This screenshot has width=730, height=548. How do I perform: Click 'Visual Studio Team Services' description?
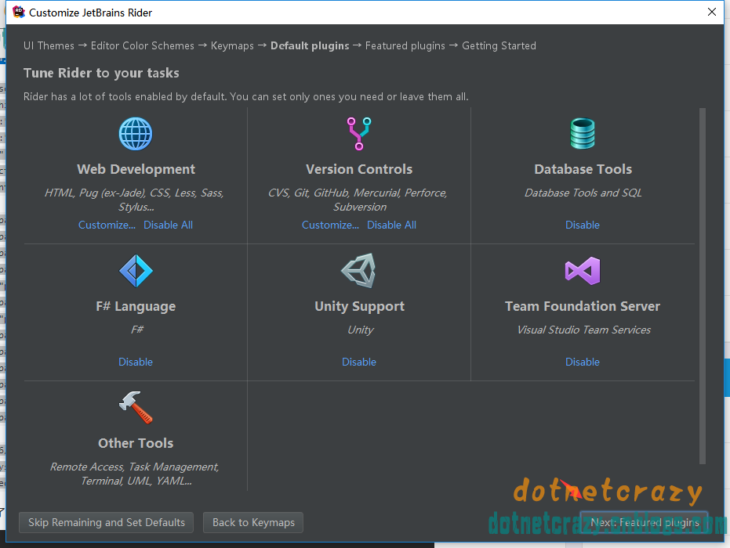tap(584, 330)
